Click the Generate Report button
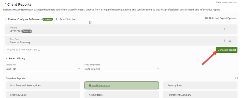The image size is (242, 98). (227, 50)
